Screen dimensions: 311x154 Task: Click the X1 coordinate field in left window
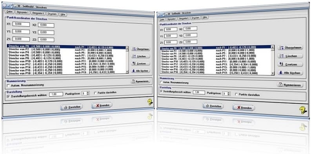tap(21, 24)
